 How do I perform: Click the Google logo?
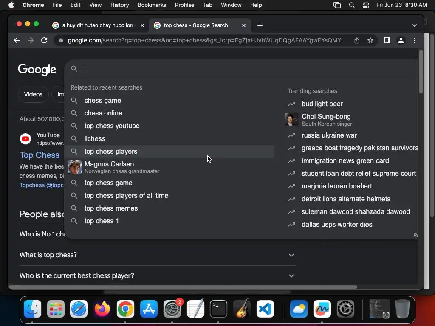coord(37,69)
